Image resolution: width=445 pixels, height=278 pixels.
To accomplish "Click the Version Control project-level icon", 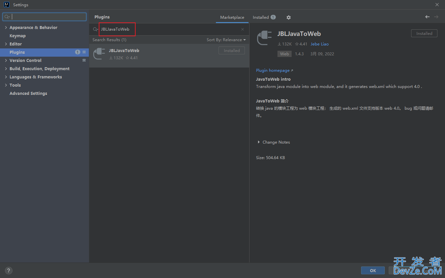I will tap(84, 60).
